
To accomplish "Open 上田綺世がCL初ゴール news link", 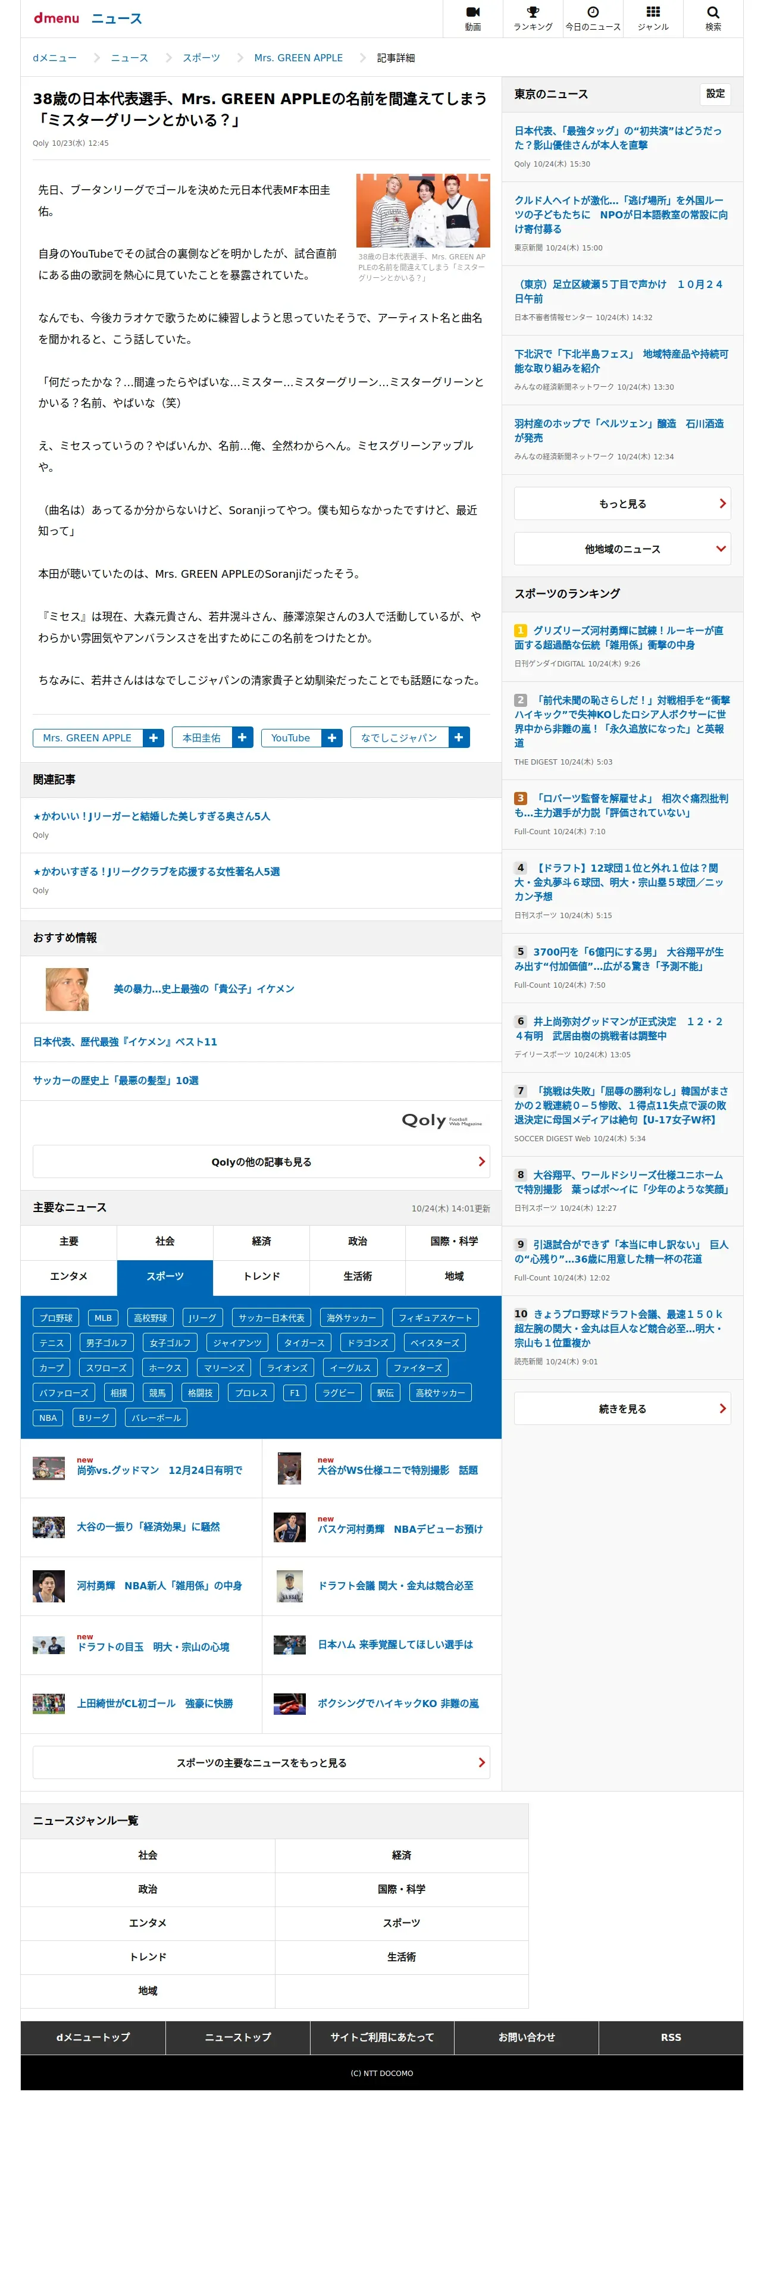I will click(155, 1703).
